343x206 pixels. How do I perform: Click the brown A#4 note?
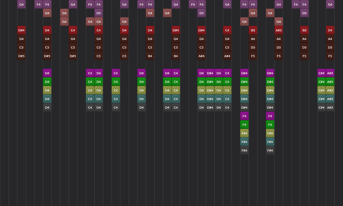(202, 56)
